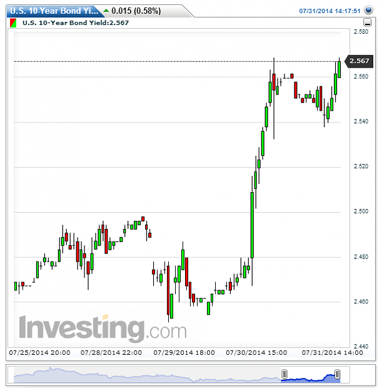Click the 2.560 y-axis label
This screenshot has height=391, width=382.
361,76
